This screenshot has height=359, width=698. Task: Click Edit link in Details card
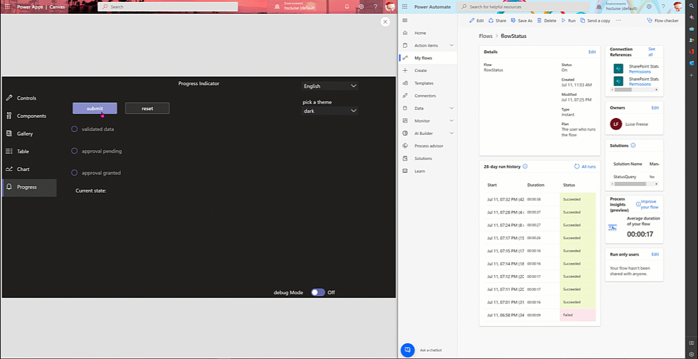pos(592,52)
